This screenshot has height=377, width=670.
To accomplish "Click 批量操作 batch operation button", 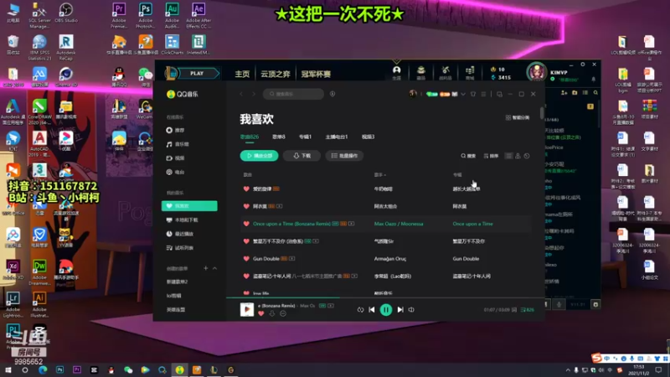I will click(344, 156).
